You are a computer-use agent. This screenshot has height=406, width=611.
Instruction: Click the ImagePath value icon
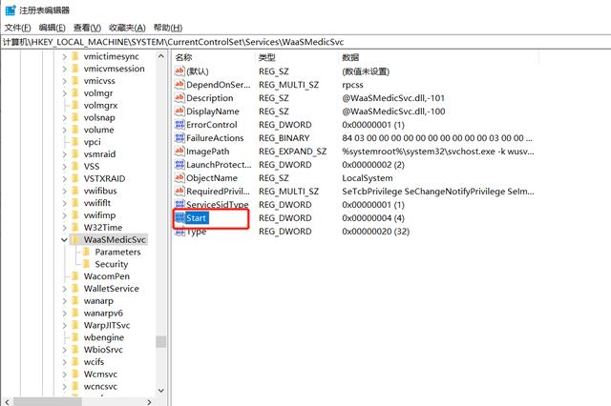[179, 151]
